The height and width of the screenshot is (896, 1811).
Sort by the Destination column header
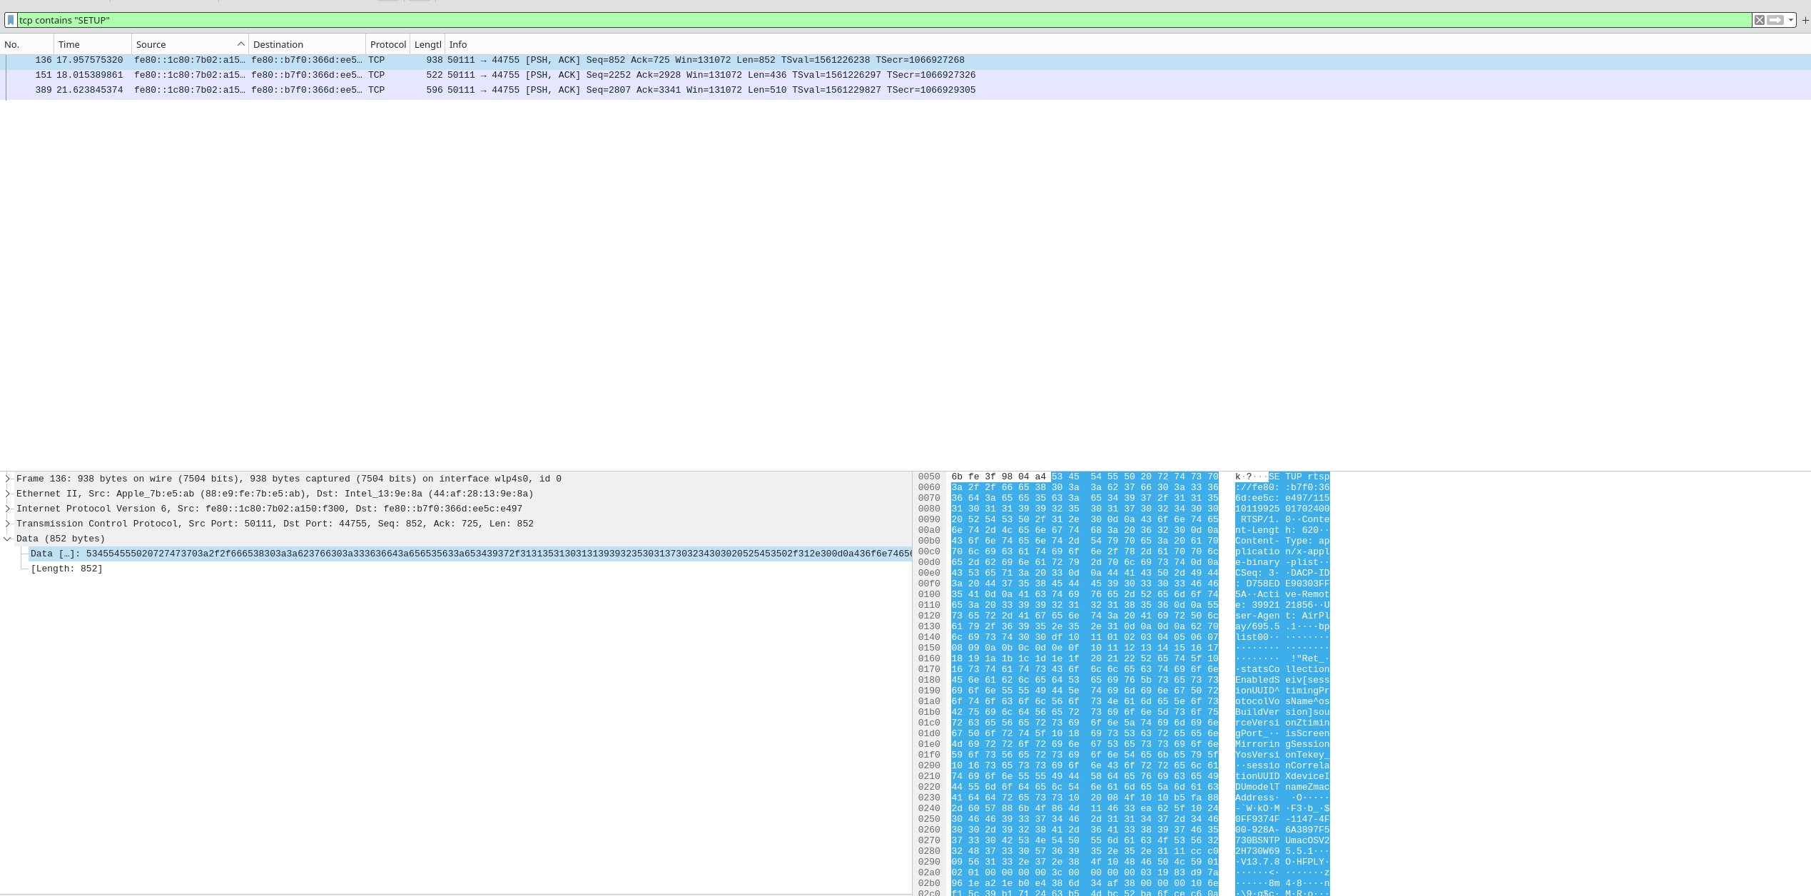(307, 44)
